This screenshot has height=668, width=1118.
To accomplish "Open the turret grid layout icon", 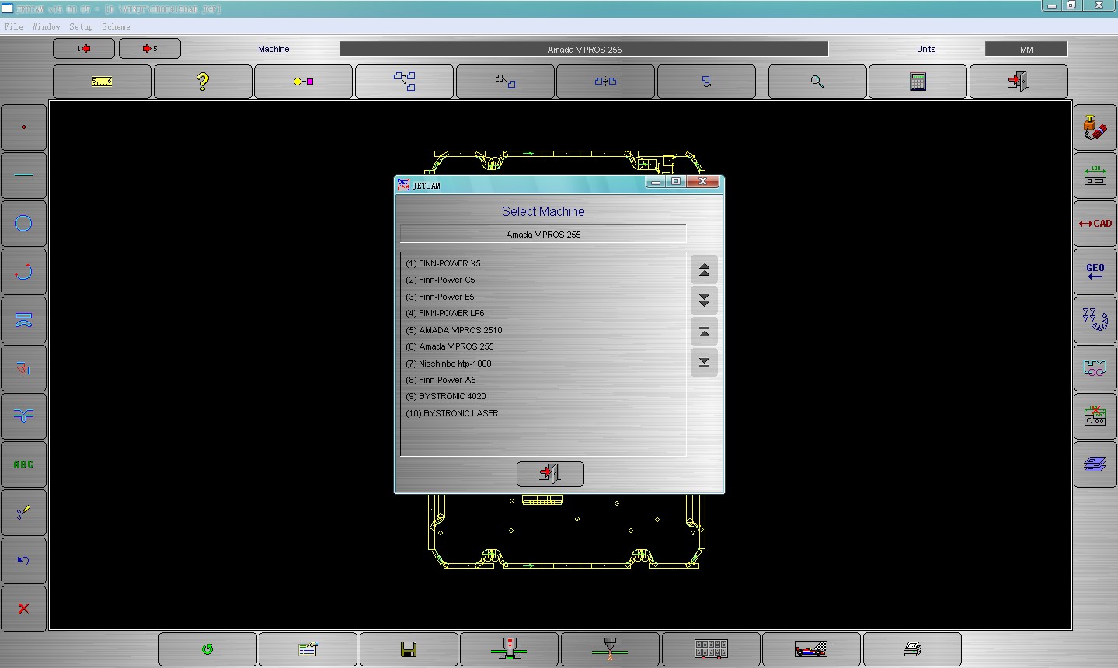I will (711, 649).
